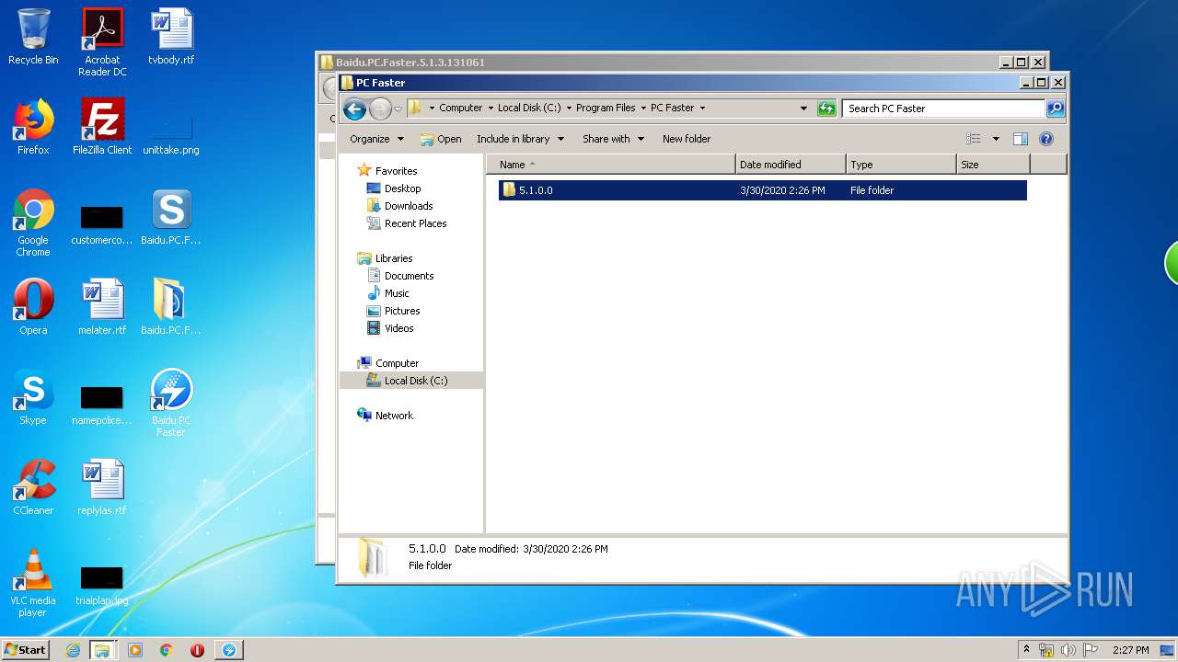
Task: Open the Baidu.PC.F... folder icon on desktop
Action: click(171, 307)
